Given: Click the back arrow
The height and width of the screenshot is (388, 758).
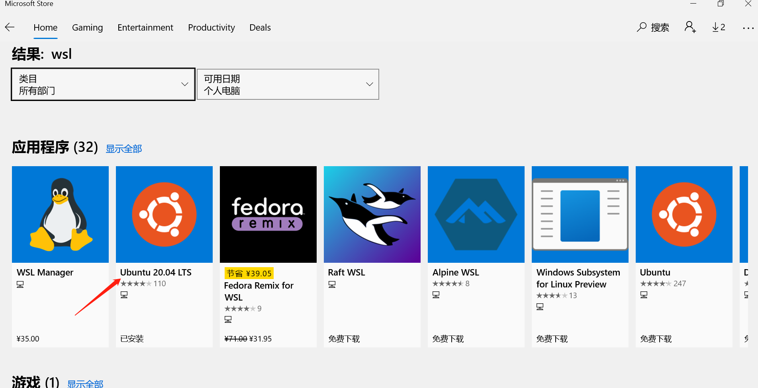Looking at the screenshot, I should pyautogui.click(x=10, y=27).
